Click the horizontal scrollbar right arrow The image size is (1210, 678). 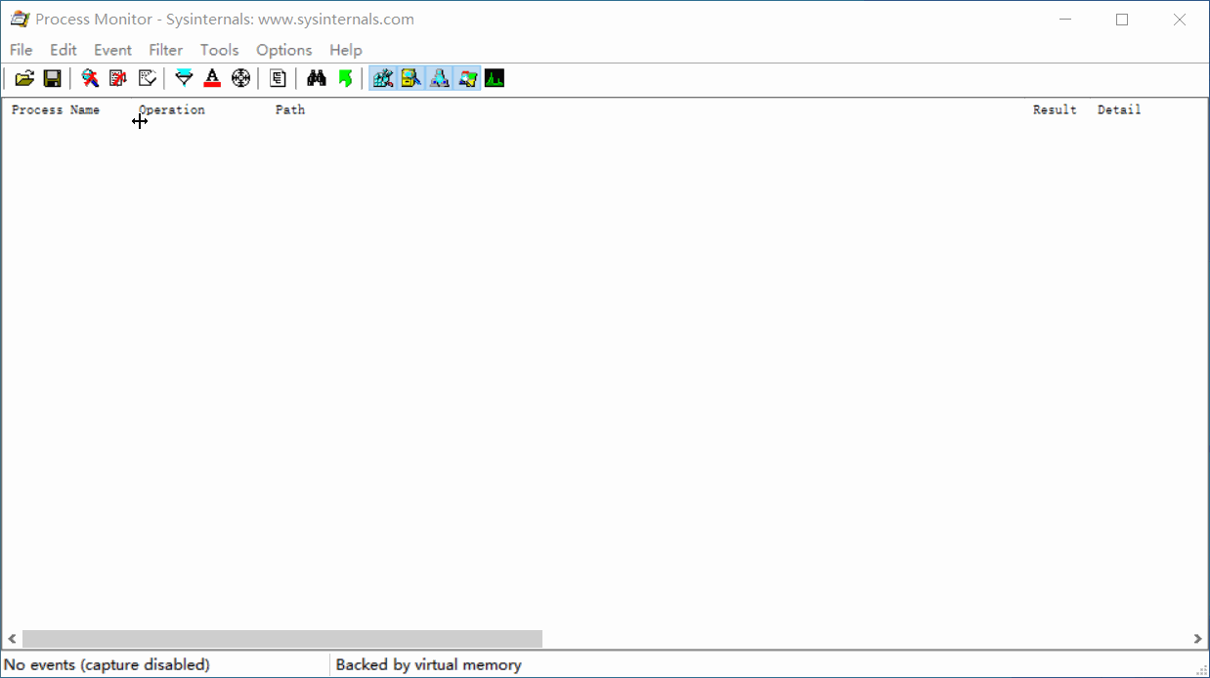pos(1197,638)
